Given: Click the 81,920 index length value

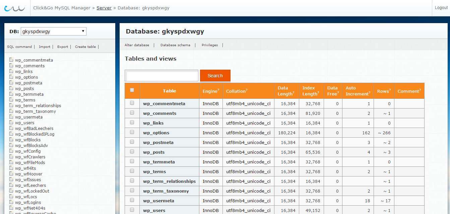Looking at the screenshot, I should [313, 113].
